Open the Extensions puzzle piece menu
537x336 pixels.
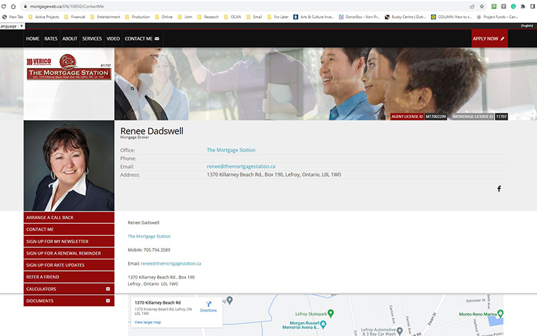pos(523,6)
